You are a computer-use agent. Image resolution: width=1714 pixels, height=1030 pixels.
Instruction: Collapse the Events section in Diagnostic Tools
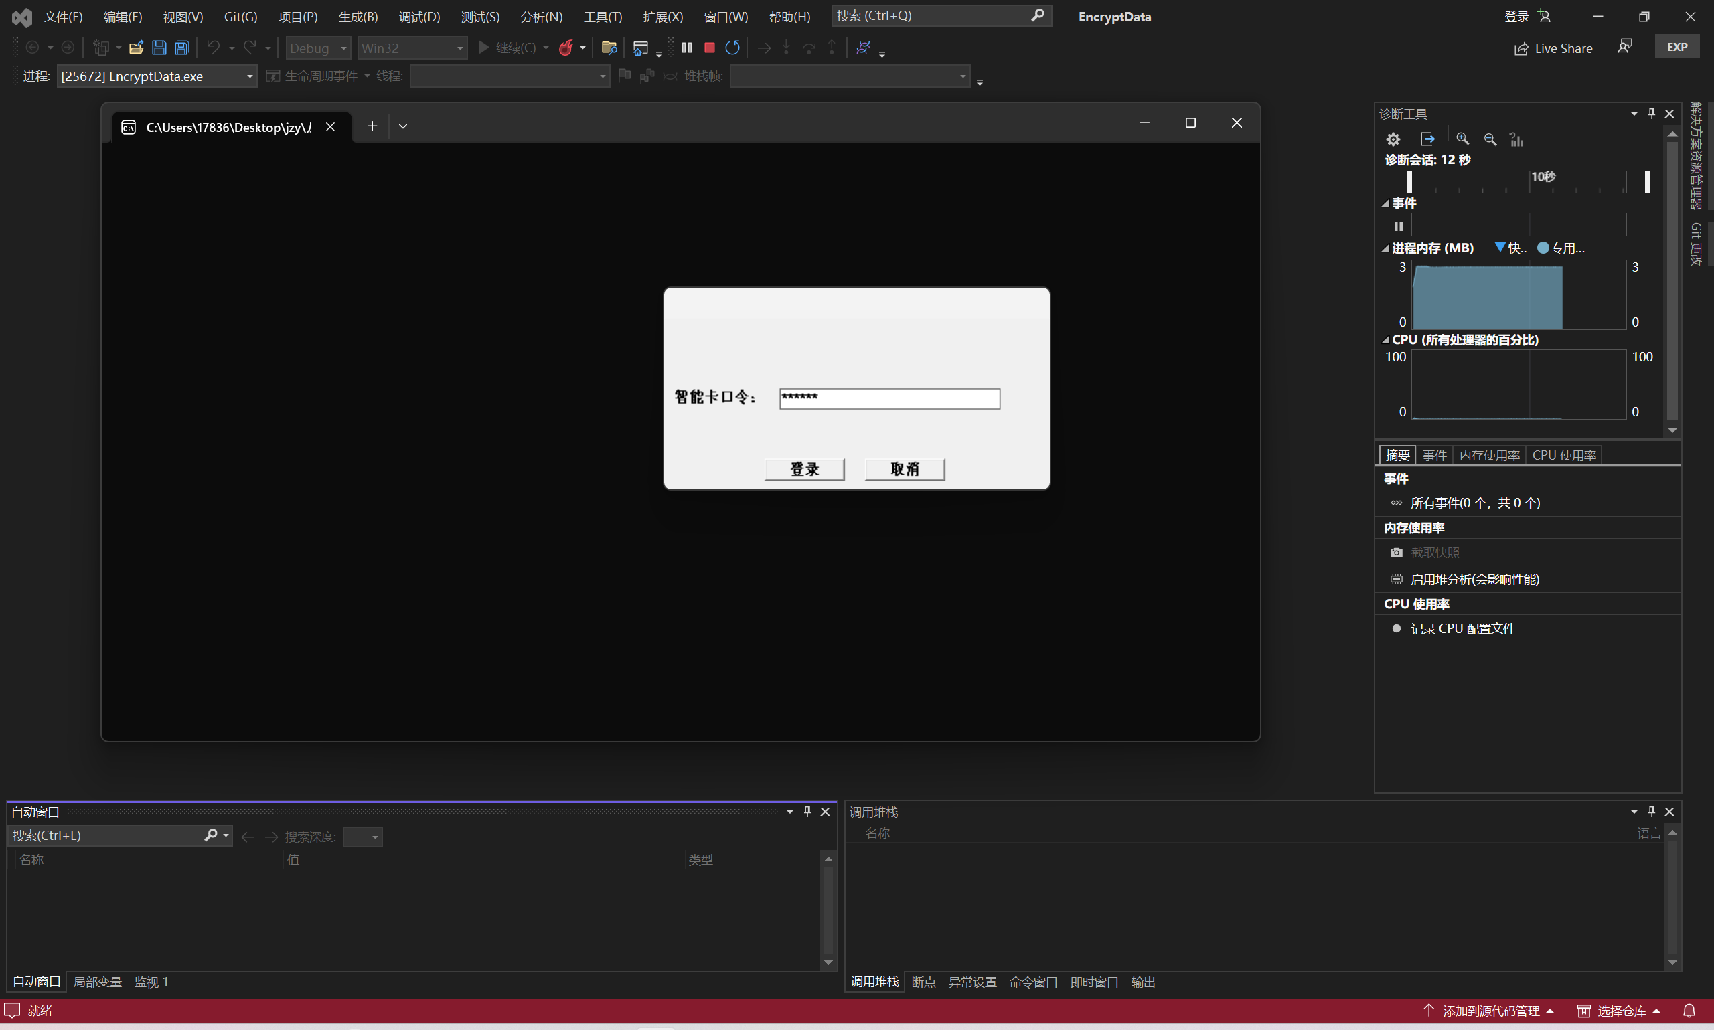pos(1385,203)
